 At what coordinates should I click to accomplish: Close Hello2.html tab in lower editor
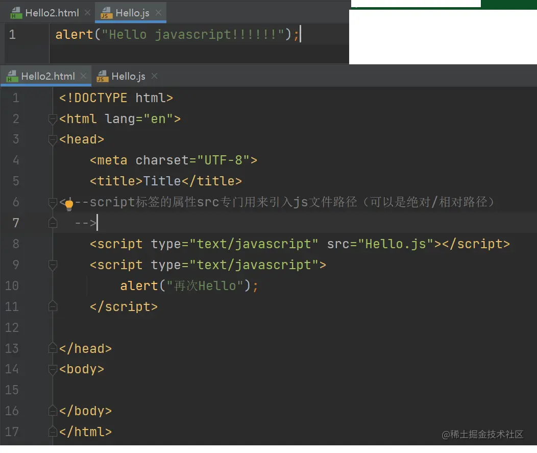83,76
